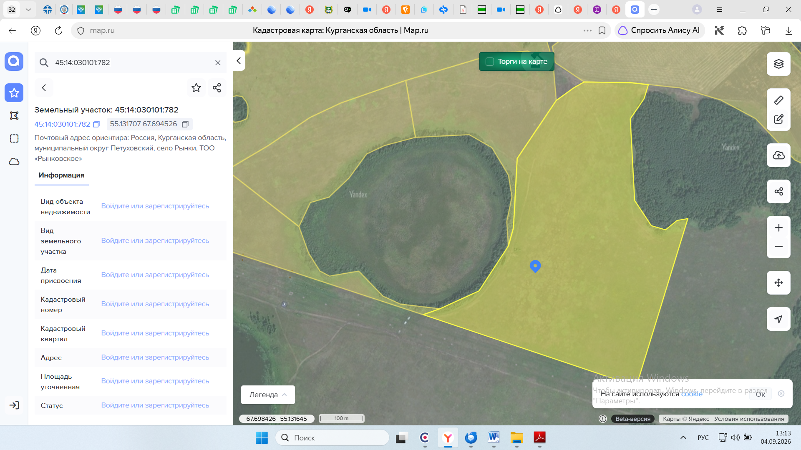801x450 pixels.
Task: Accept cookies with Ок button
Action: tap(761, 394)
